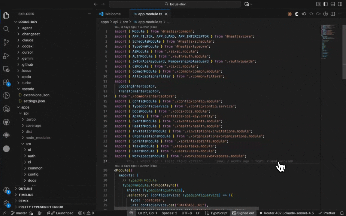
Task: Open the Search view in the activity bar
Action: (6, 29)
